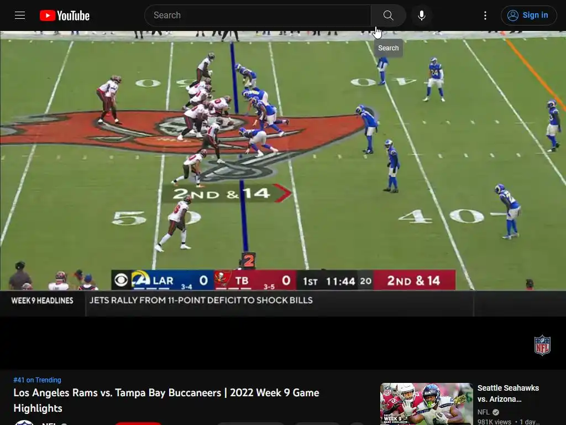Screen dimensions: 566x425
Task: Open the hamburger guide menu
Action: pyautogui.click(x=20, y=15)
